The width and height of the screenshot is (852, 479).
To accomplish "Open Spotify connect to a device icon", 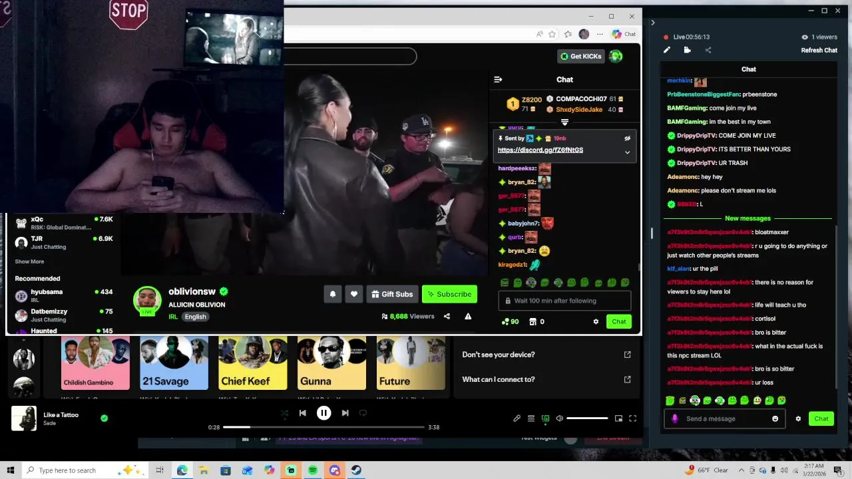I will point(545,418).
